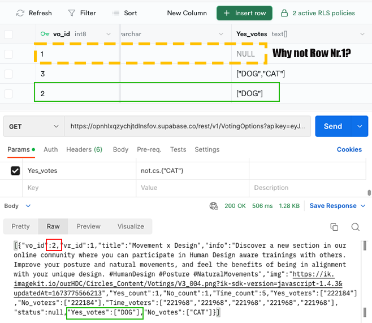Click the 1.28 KB response size
This screenshot has height=323, width=372.
coord(289,206)
